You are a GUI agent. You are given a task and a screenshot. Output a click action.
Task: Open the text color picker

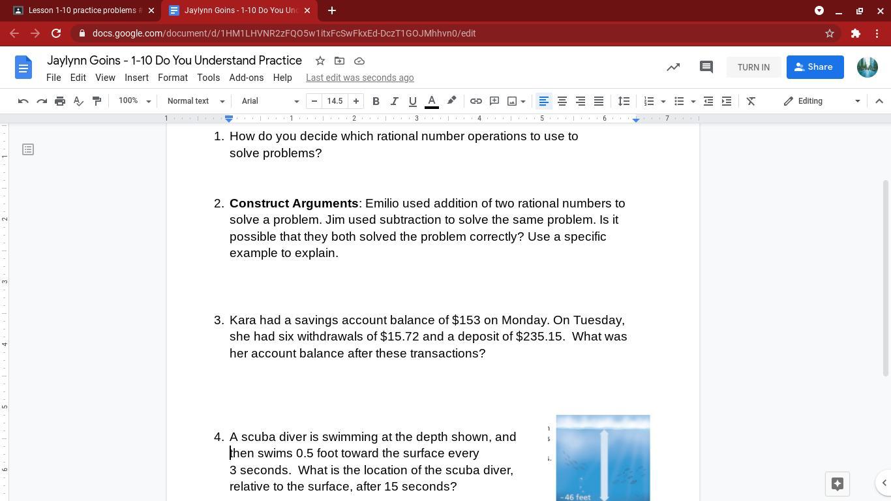tap(432, 101)
